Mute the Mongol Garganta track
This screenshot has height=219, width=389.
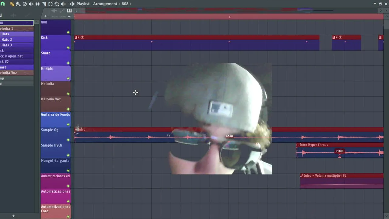coord(68,171)
